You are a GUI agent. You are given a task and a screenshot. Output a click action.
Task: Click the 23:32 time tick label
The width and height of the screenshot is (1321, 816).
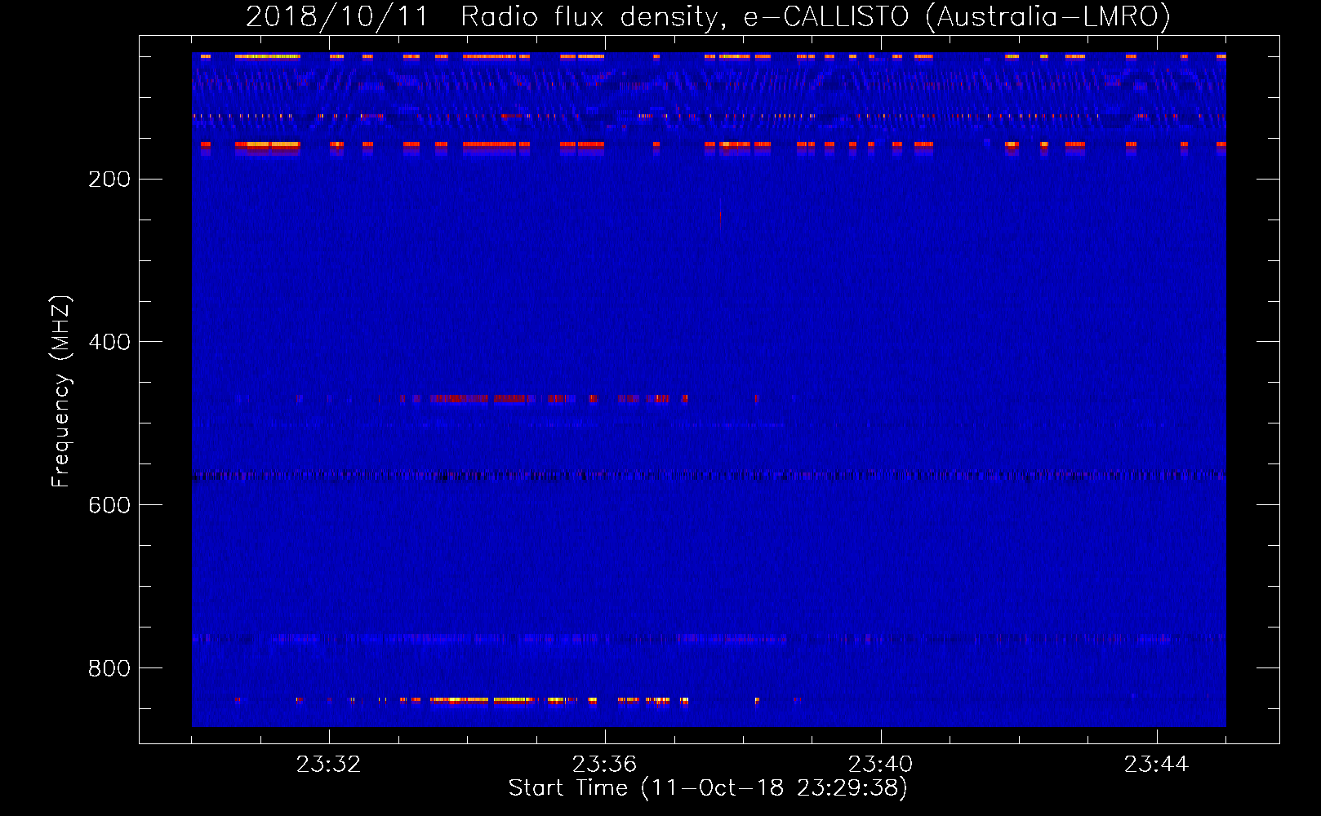(x=328, y=765)
